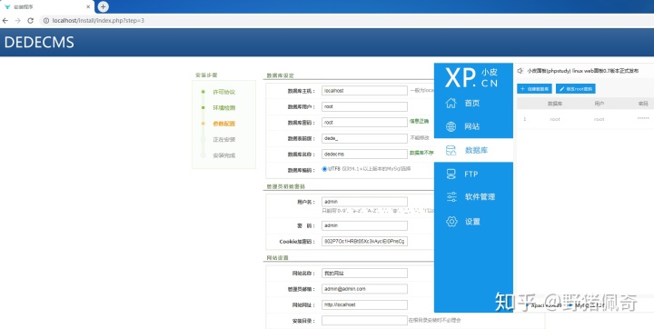Close the 安装程序 browser tab
The height and width of the screenshot is (329, 654).
tap(88, 6)
